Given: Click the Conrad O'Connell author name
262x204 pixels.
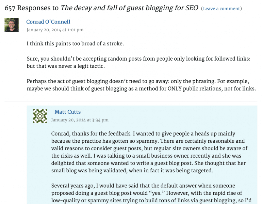Looking at the screenshot, I should point(48,22).
